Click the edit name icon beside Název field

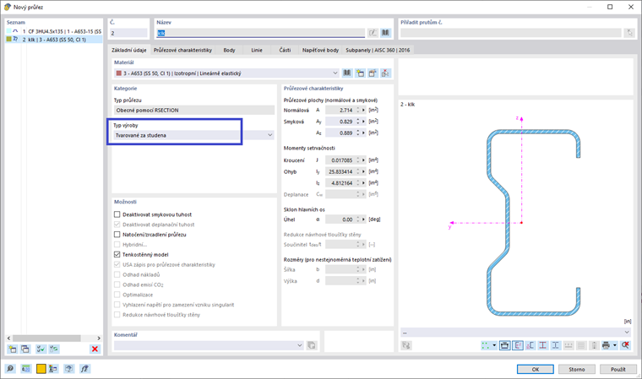[373, 33]
